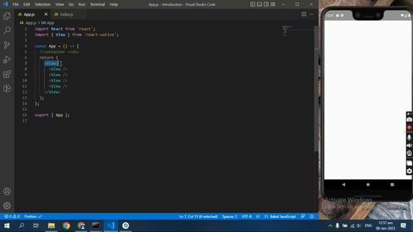Open the Edit menu
Image resolution: width=413 pixels, height=232 pixels.
[26, 5]
